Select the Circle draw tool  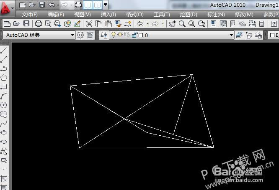click(x=4, y=105)
